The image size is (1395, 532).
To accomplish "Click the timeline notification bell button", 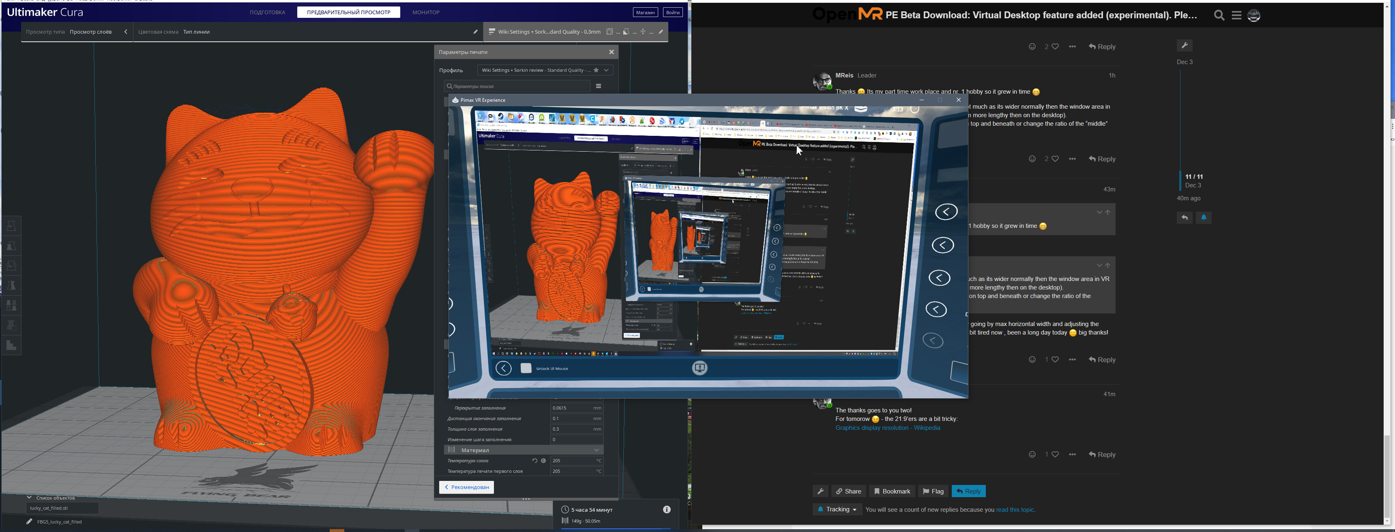I will (1203, 218).
